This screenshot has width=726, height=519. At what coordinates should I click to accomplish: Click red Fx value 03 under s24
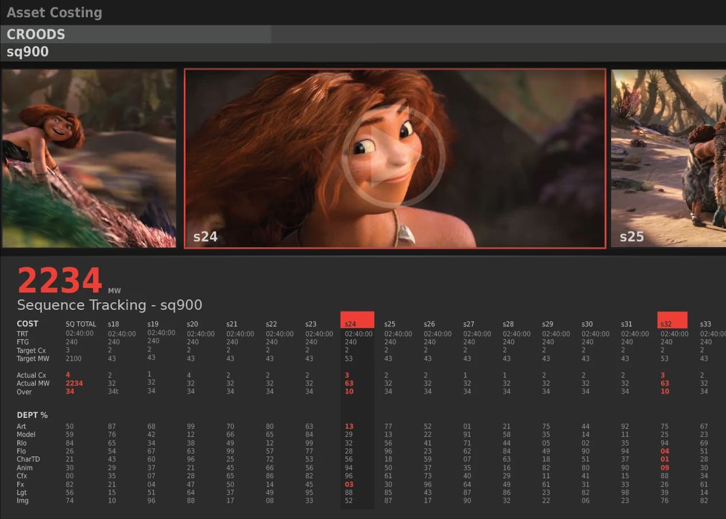click(349, 485)
